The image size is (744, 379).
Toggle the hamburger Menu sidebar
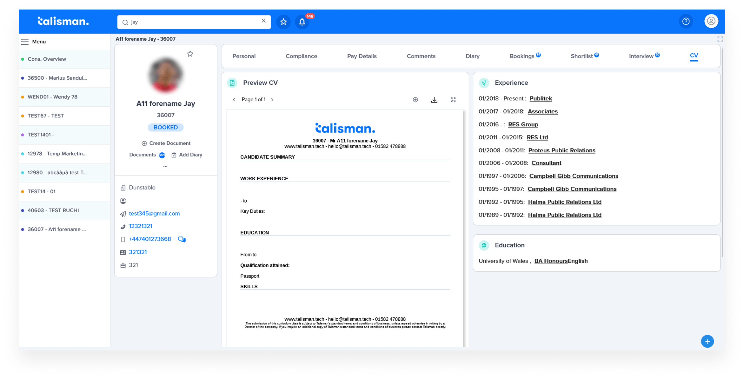pyautogui.click(x=25, y=42)
